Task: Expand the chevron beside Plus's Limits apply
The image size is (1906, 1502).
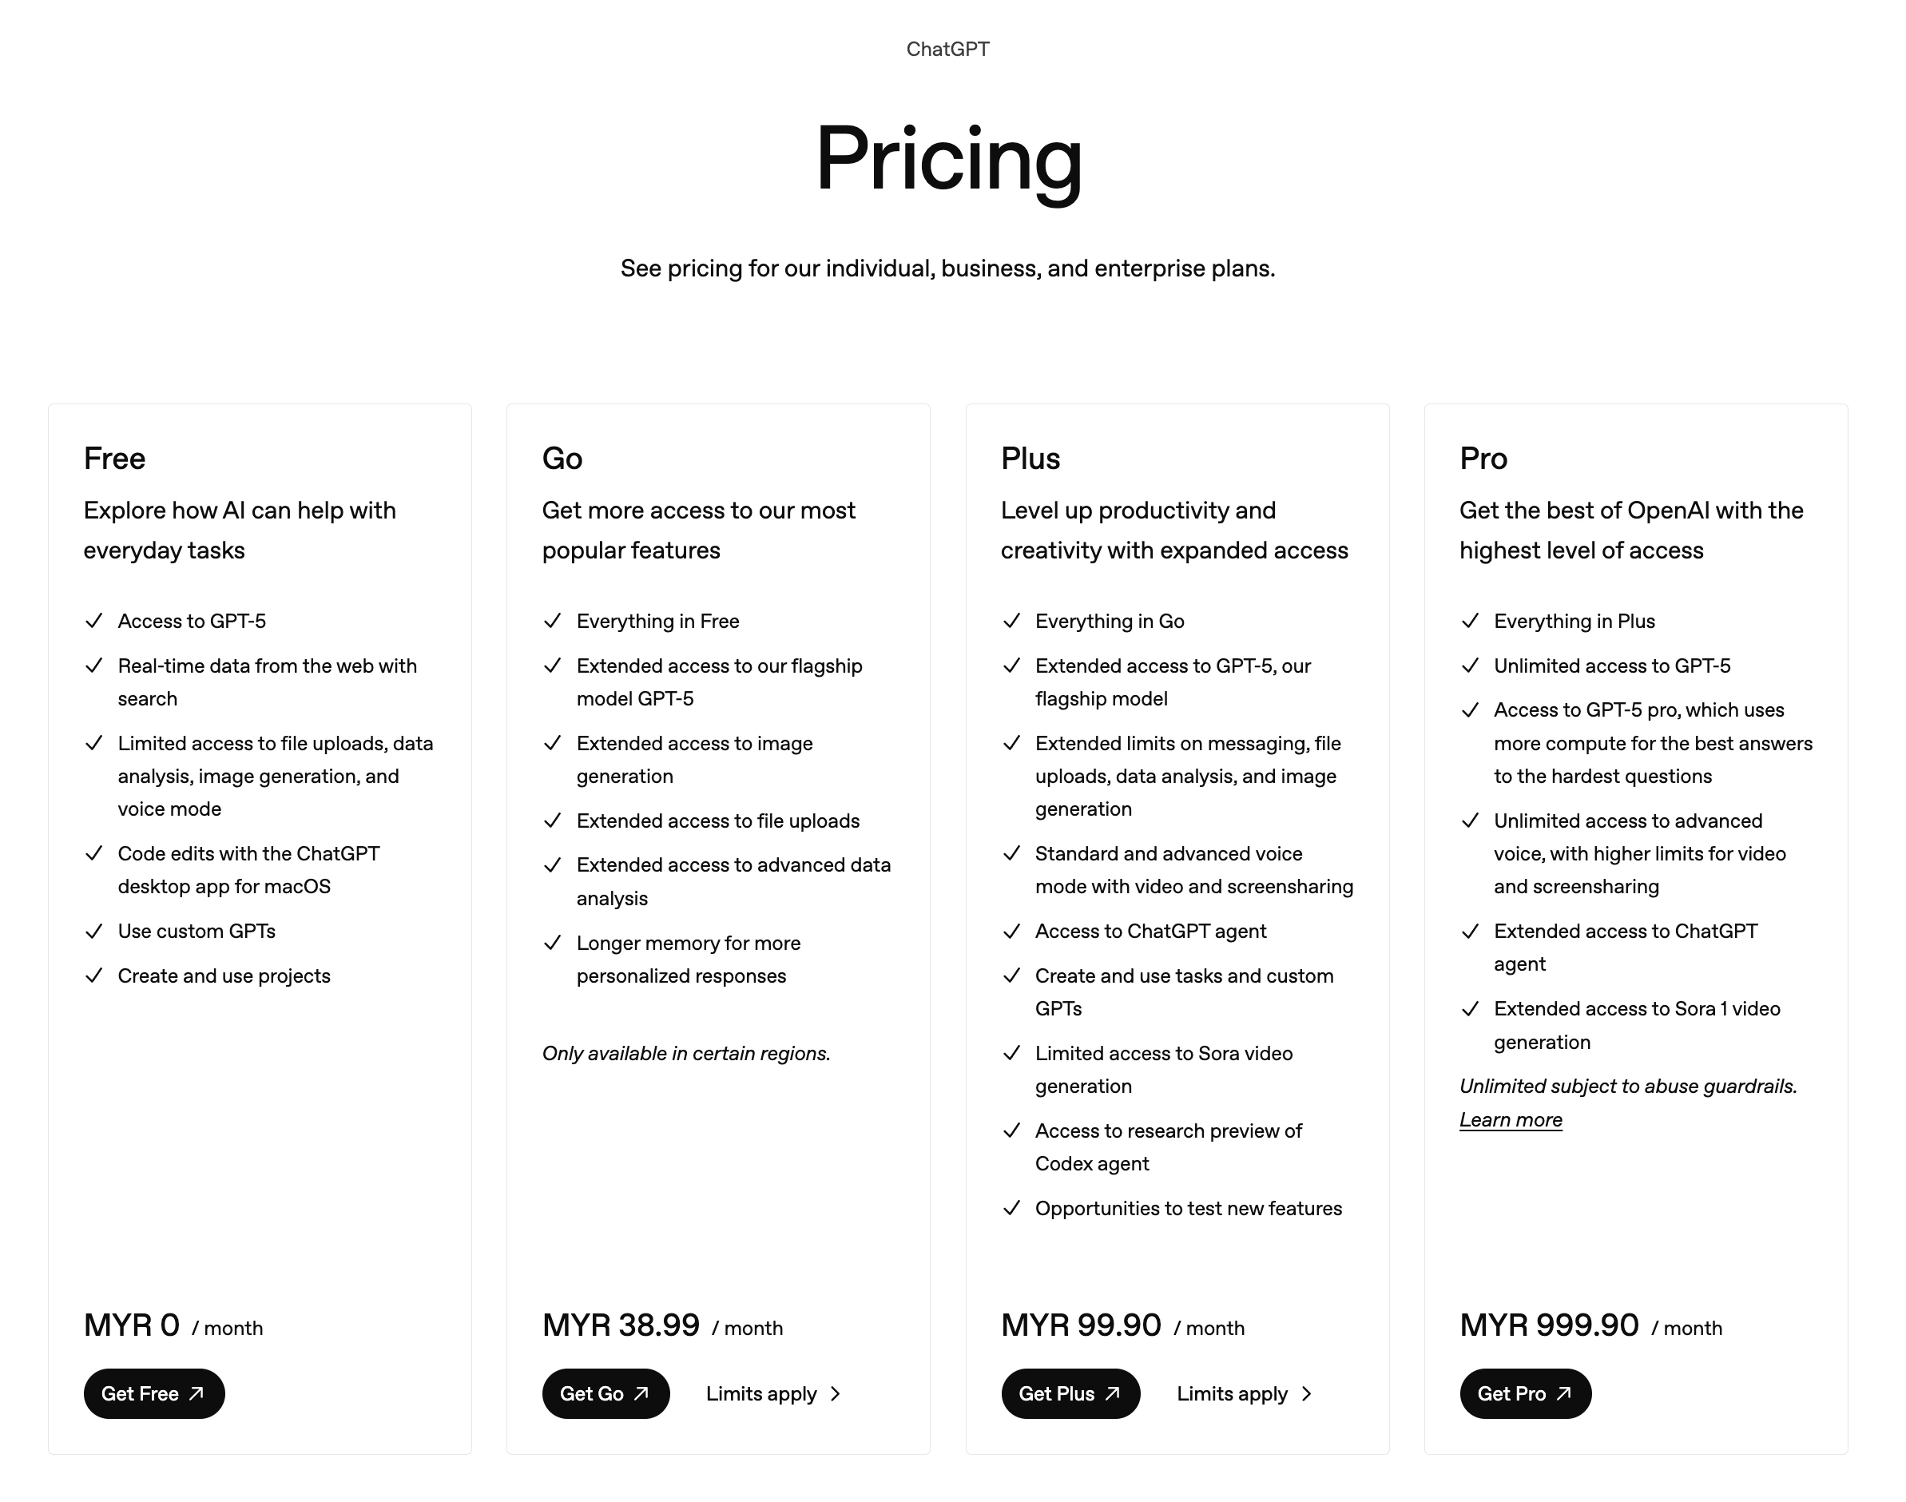Action: click(x=1308, y=1394)
